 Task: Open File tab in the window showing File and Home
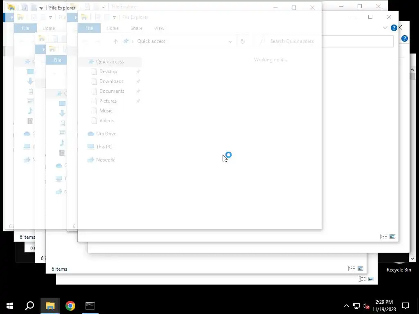[25, 28]
